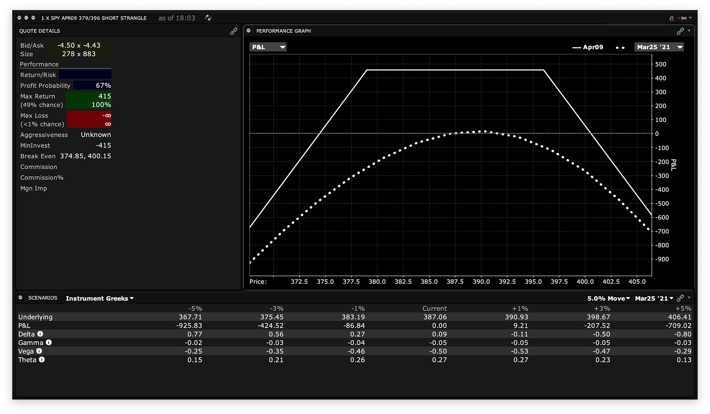Click the Mgn Imp label
The image size is (710, 414).
tap(33, 188)
